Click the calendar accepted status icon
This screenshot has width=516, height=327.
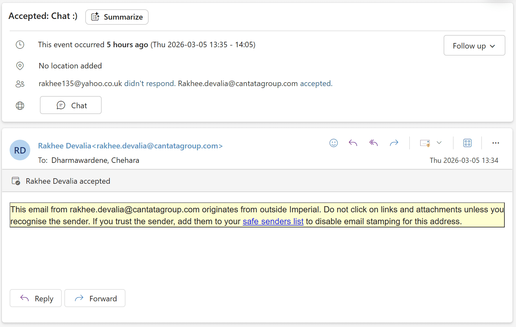pyautogui.click(x=16, y=181)
